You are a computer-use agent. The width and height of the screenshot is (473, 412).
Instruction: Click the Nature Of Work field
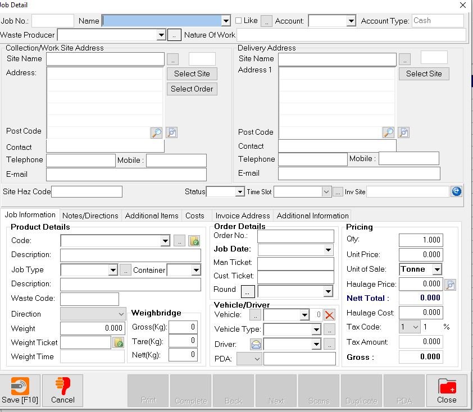pos(351,35)
